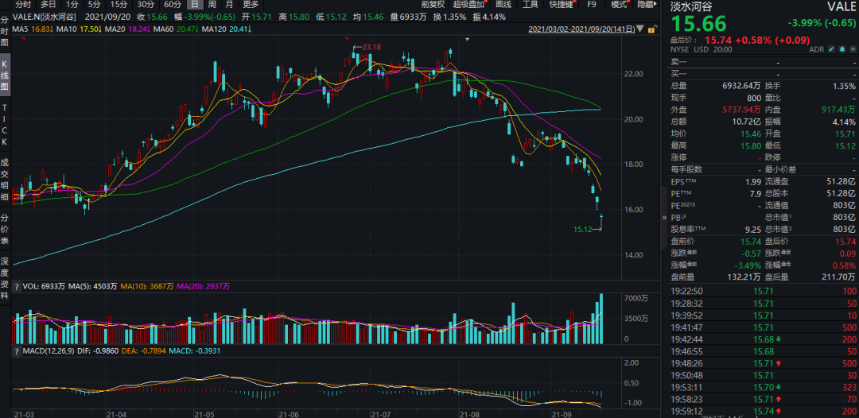The height and width of the screenshot is (418, 859).
Task: Click the expand arrow after 隐藏
Action: coord(655,5)
